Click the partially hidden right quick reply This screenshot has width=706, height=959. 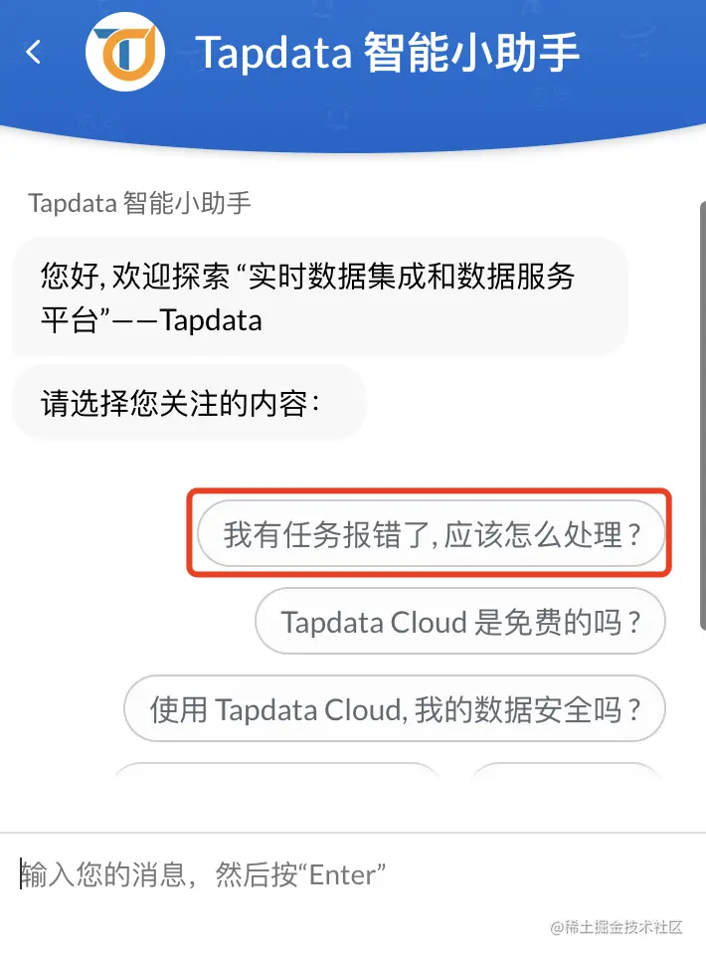coord(567,770)
